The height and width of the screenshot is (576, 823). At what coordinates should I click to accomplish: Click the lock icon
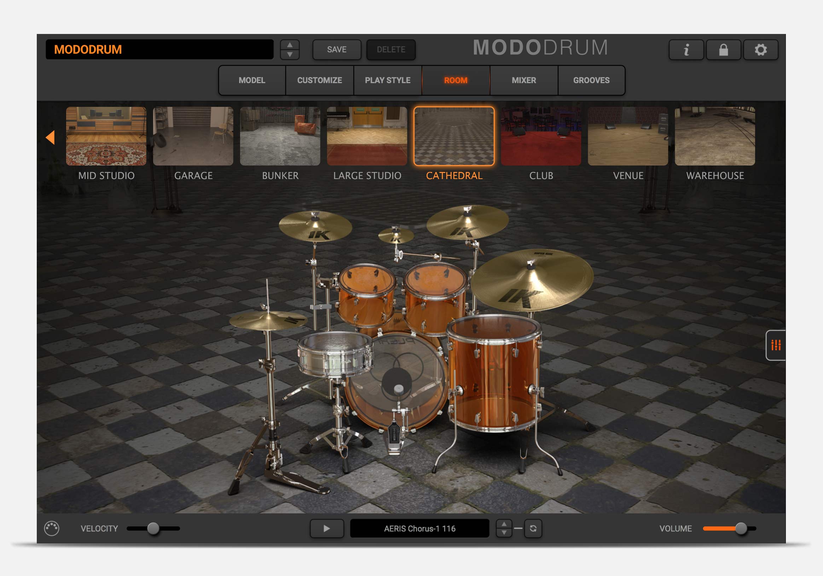(x=723, y=50)
